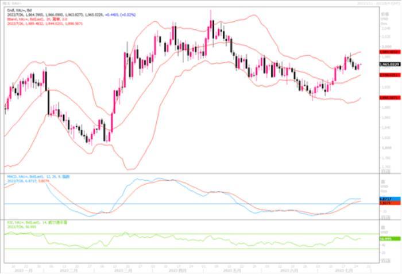Click the horizontal zero line in MACD panel
The width and height of the screenshot is (402, 274).
pyautogui.click(x=172, y=204)
